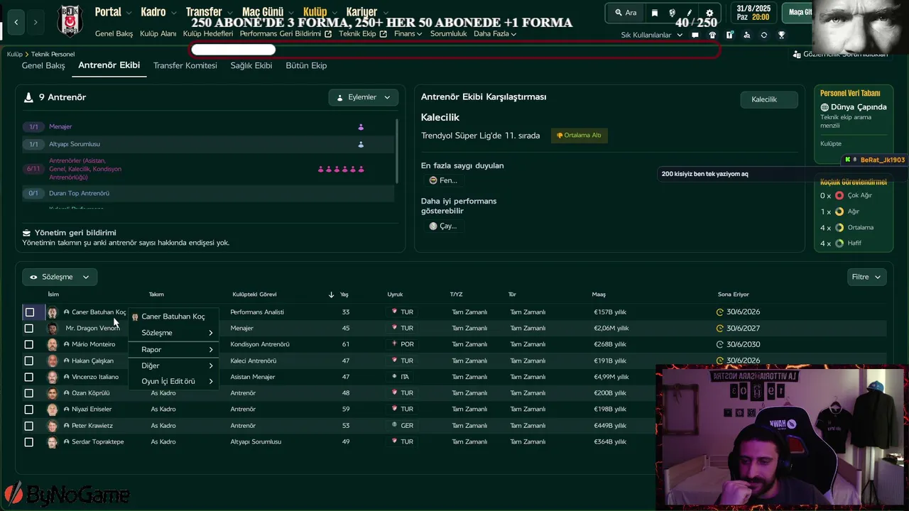Open the Diğer submenu in the context menu

point(173,366)
